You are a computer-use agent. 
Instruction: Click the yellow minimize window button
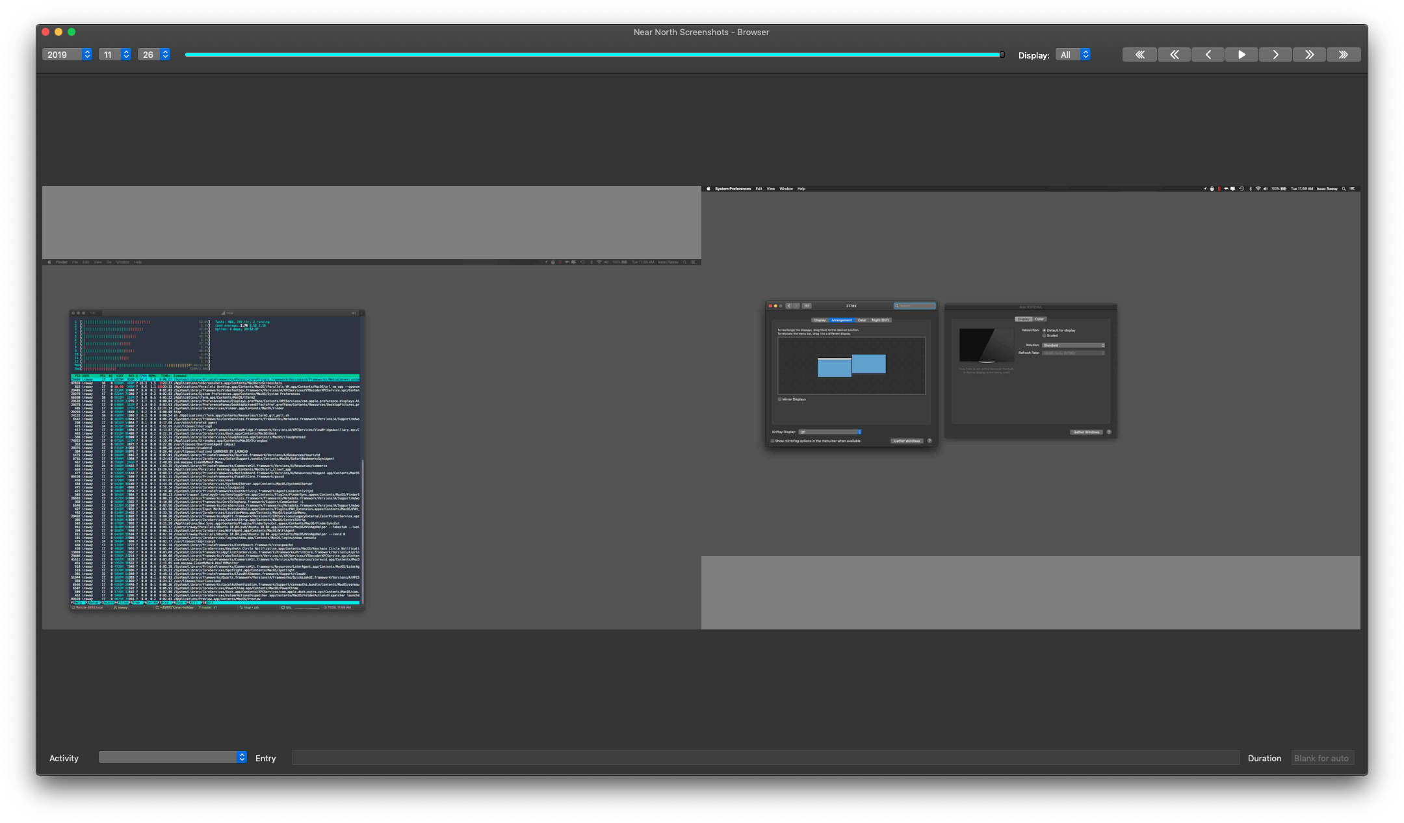[x=58, y=32]
